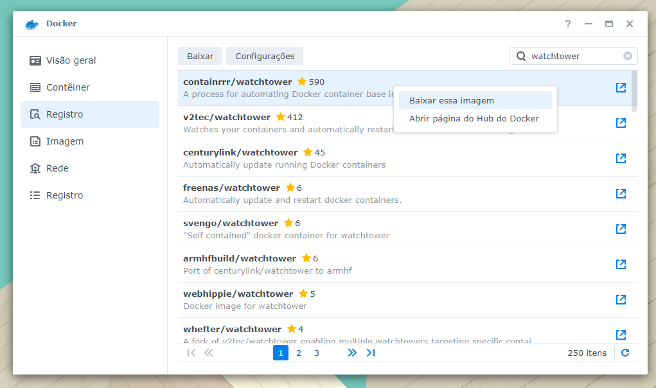Clear the watchtower search text
The image size is (656, 388).
click(628, 56)
